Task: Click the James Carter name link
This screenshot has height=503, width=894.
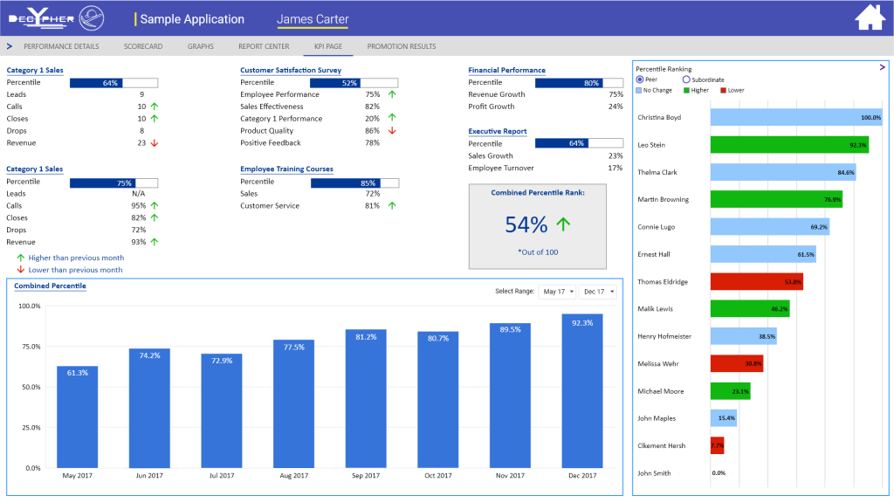Action: click(313, 19)
